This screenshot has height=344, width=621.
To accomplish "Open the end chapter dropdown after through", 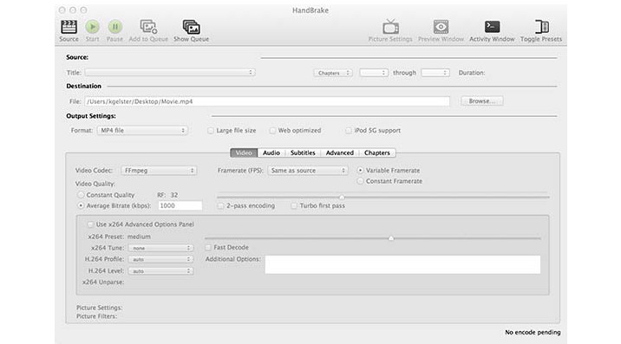I will point(435,73).
